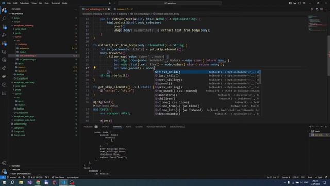Image resolution: width=330 pixels, height=186 pixels.
Task: Open the Terminal menu
Action: (55, 3)
